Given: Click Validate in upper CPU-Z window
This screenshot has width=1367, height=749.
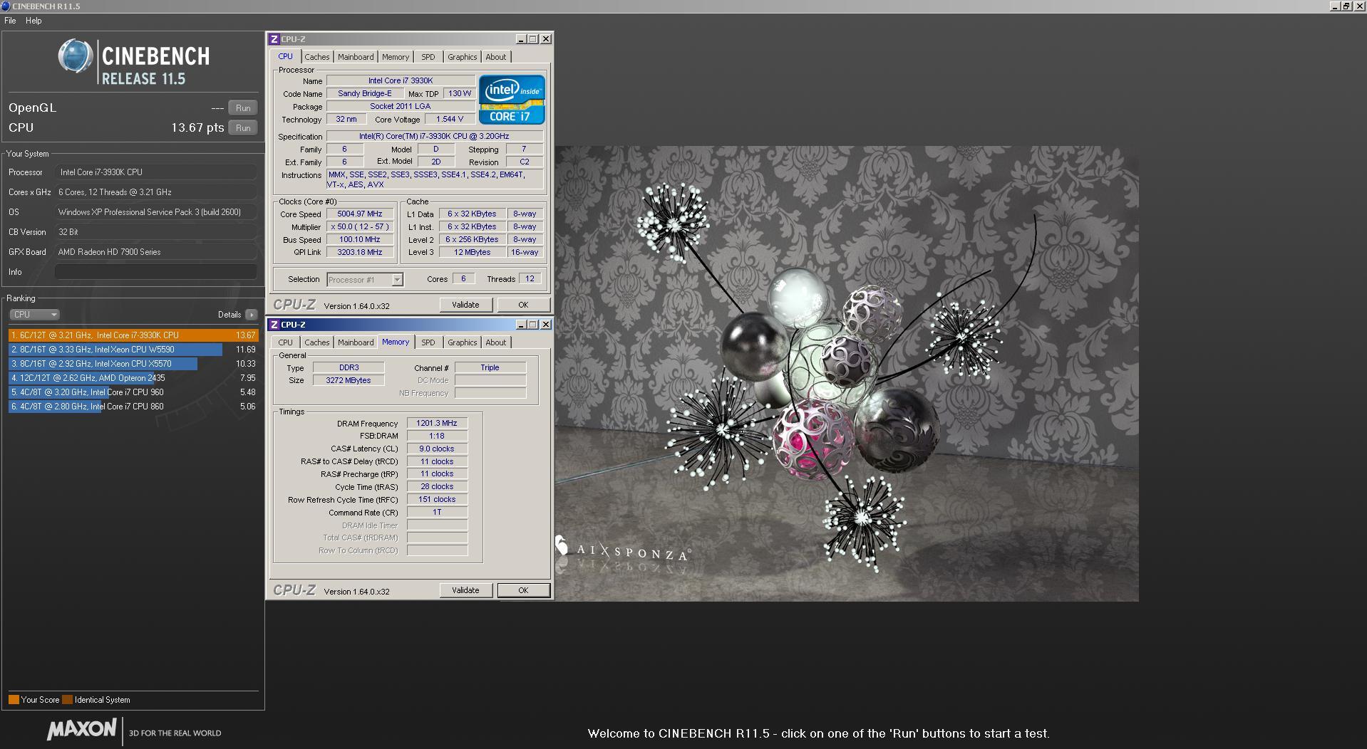Looking at the screenshot, I should click(465, 305).
